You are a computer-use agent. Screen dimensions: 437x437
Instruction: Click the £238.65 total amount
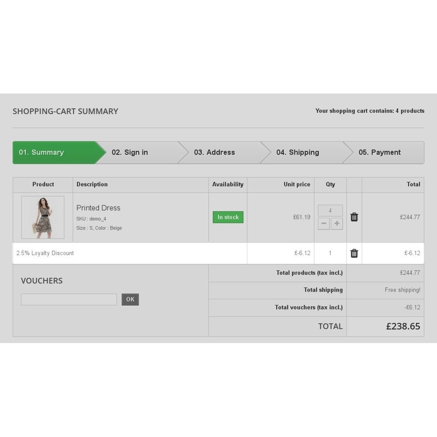403,326
